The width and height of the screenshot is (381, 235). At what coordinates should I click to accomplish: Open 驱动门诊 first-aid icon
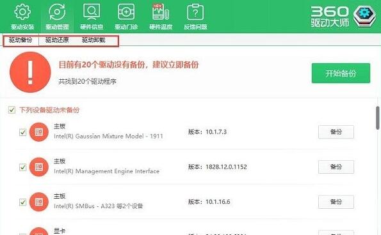coord(126,11)
